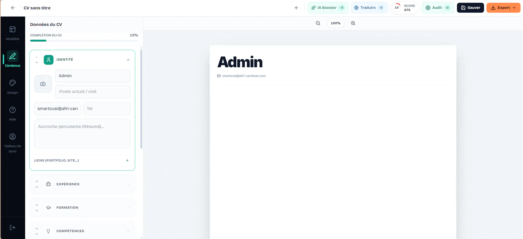
Task: Open the Design sidebar tab
Action: click(13, 87)
